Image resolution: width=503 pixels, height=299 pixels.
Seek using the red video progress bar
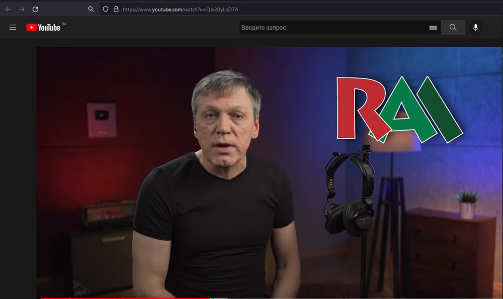[126, 297]
